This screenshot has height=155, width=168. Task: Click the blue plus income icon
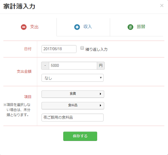click(77, 27)
